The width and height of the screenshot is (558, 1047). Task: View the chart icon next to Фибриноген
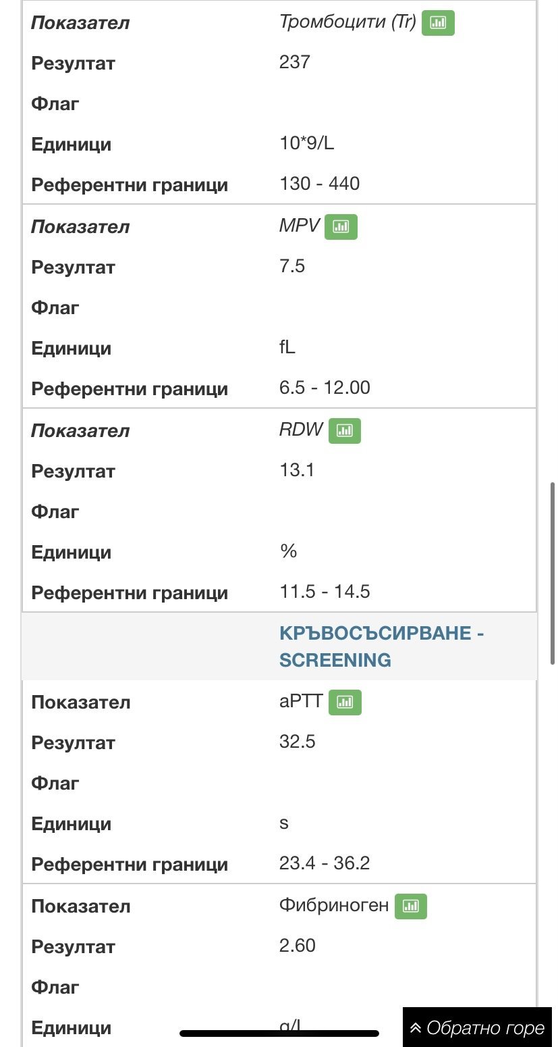(x=411, y=906)
